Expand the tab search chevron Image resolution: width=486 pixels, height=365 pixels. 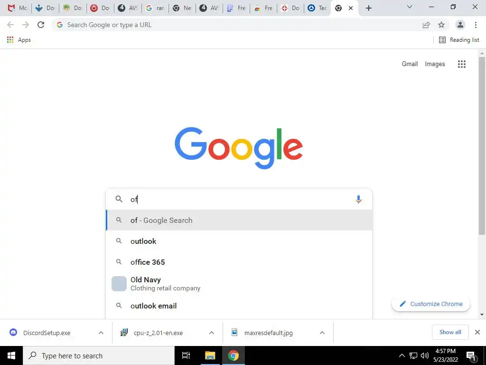[410, 7]
